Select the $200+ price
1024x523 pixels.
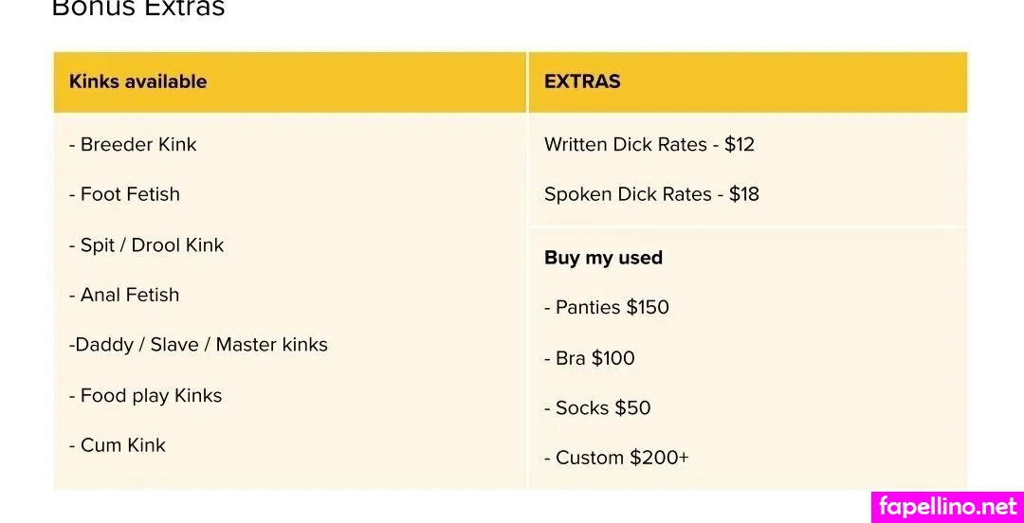point(659,458)
